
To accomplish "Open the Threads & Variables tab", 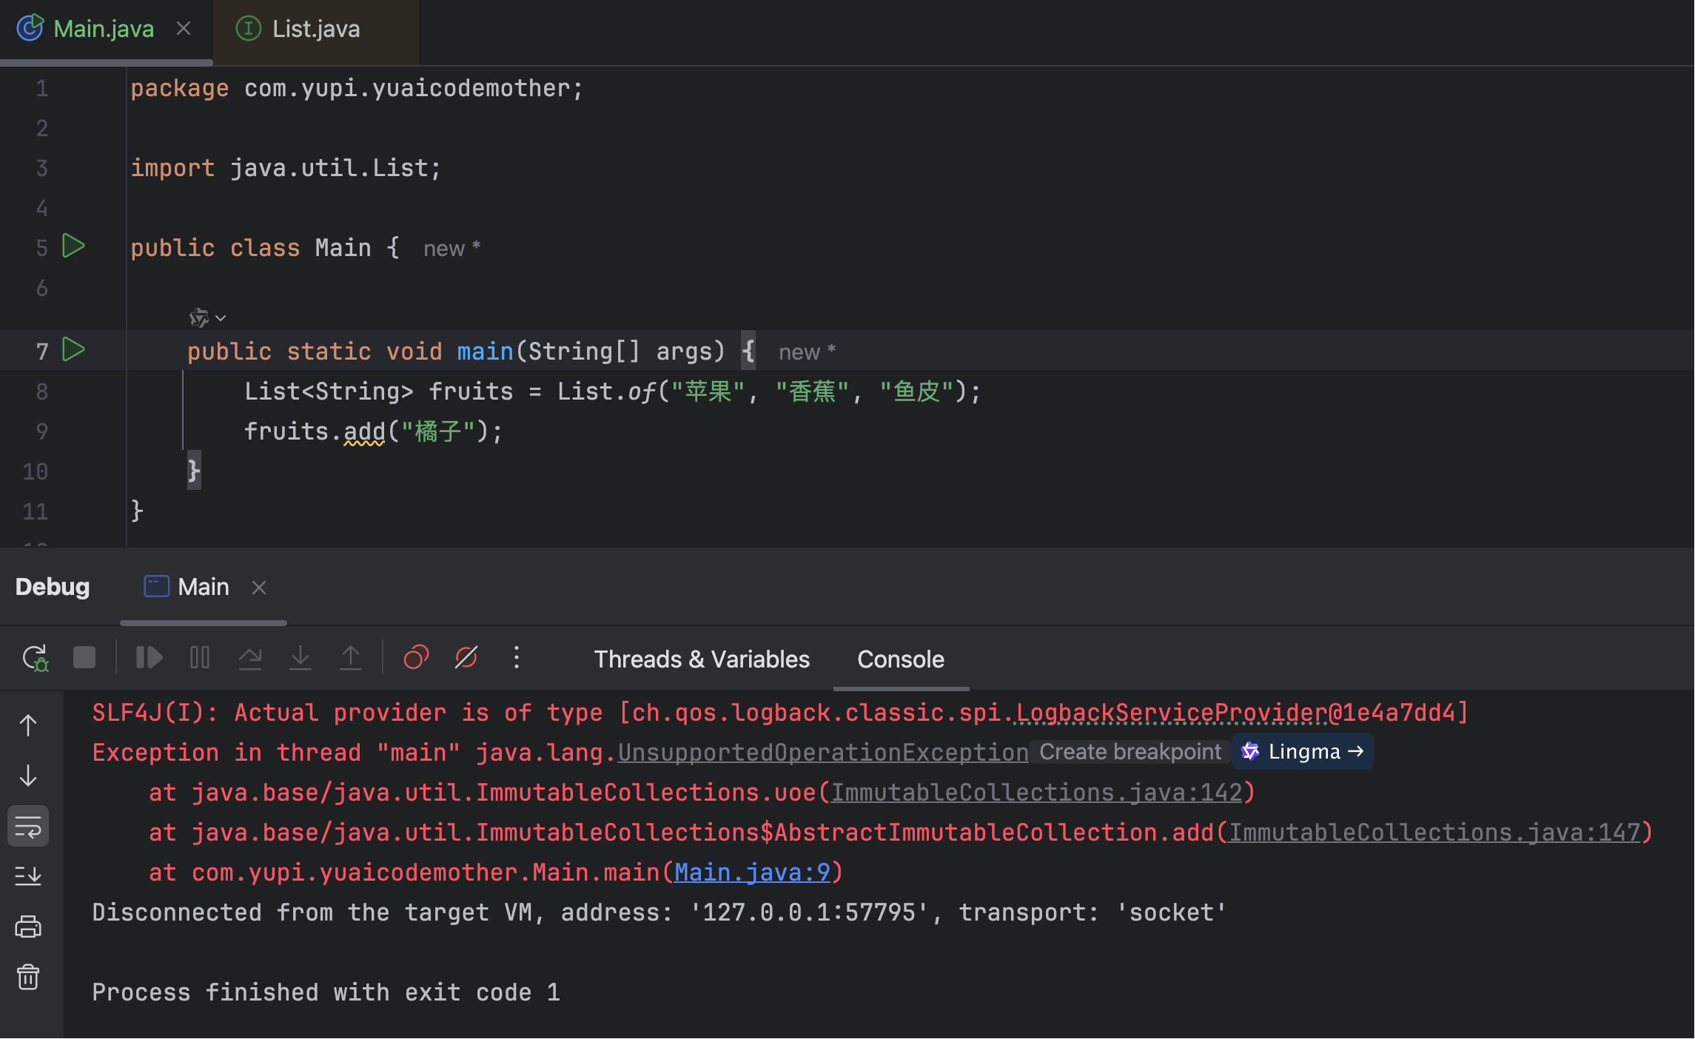I will click(x=701, y=659).
